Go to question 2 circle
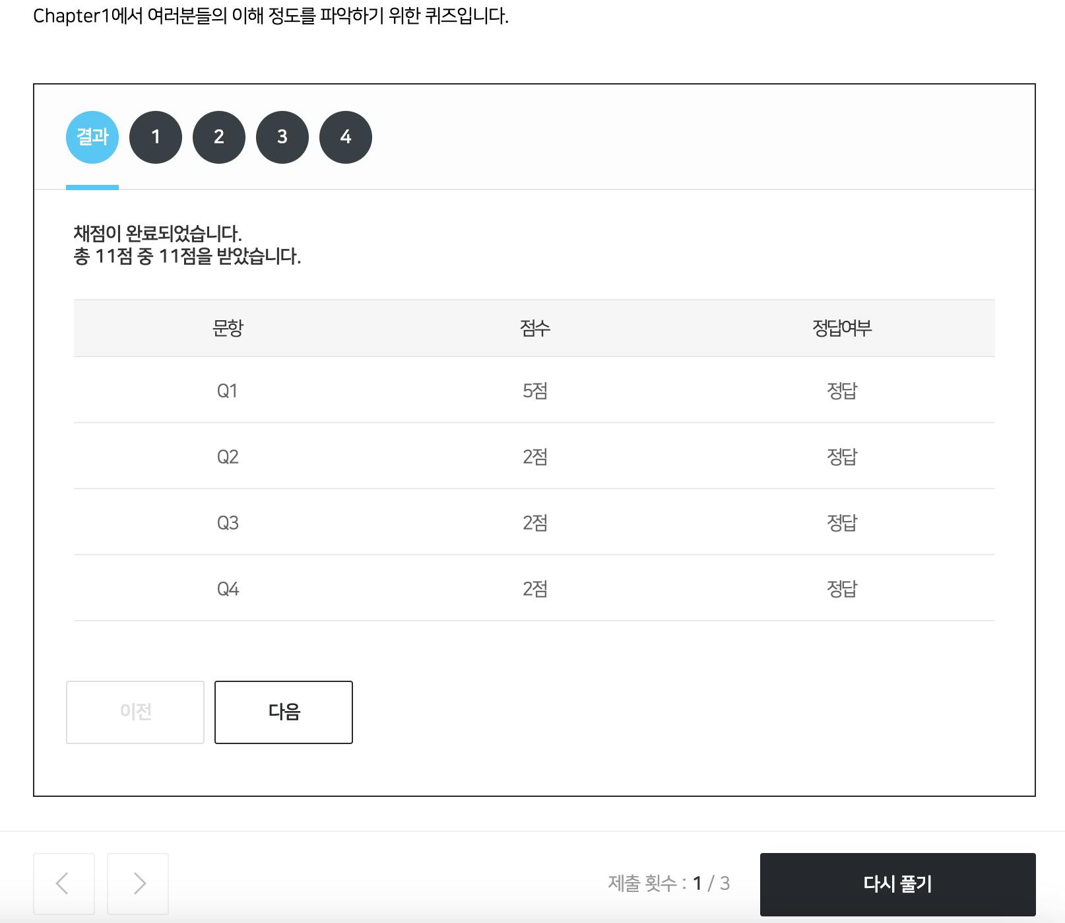This screenshot has height=923, width=1065. click(x=219, y=137)
